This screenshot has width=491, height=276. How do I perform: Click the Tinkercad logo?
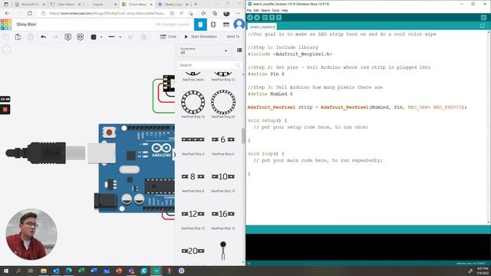(x=6, y=25)
